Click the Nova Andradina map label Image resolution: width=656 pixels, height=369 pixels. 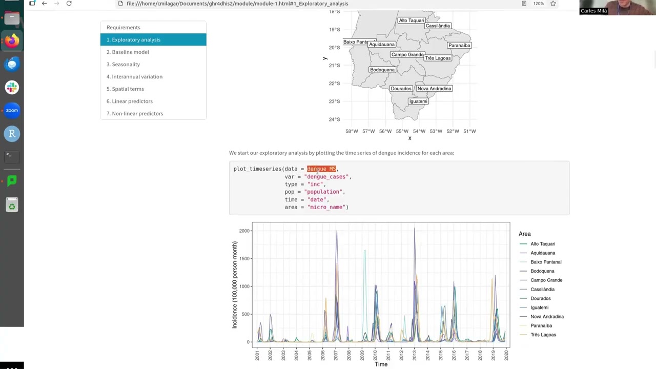[434, 89]
